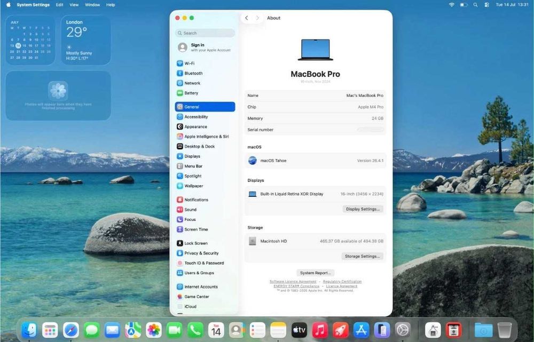Go to Lock Screen settings
Screen dimensions: 534x342
[x=205, y=243]
